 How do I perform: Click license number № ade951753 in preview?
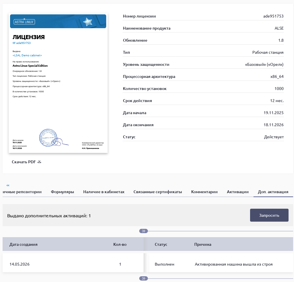(x=22, y=43)
